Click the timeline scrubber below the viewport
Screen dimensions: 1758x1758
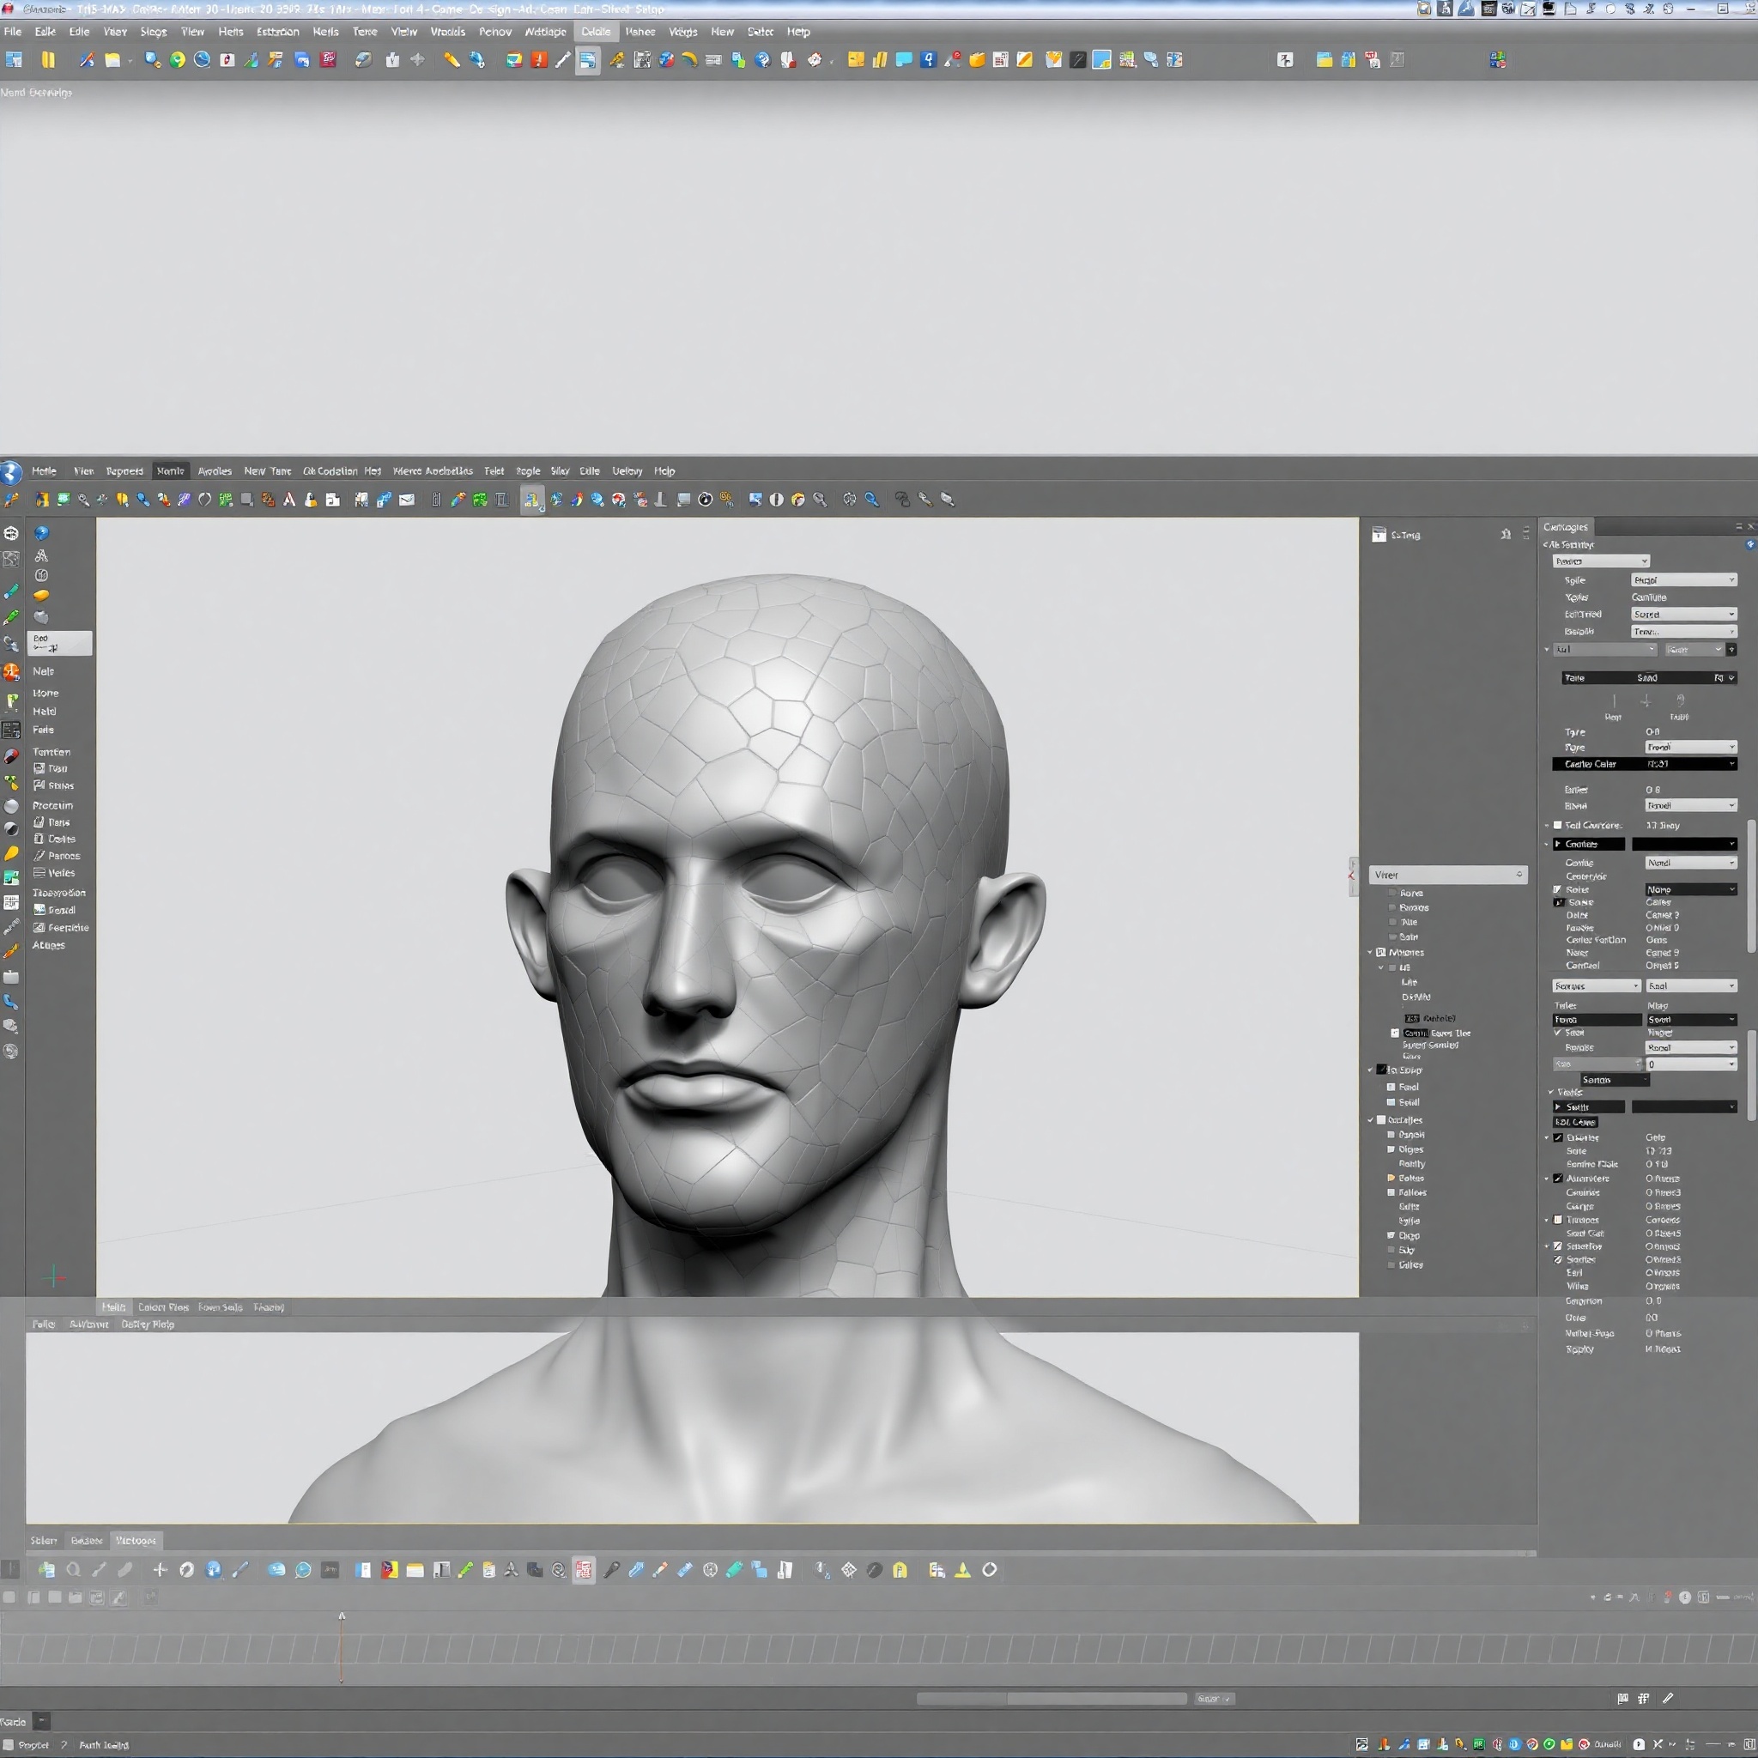tap(343, 1628)
